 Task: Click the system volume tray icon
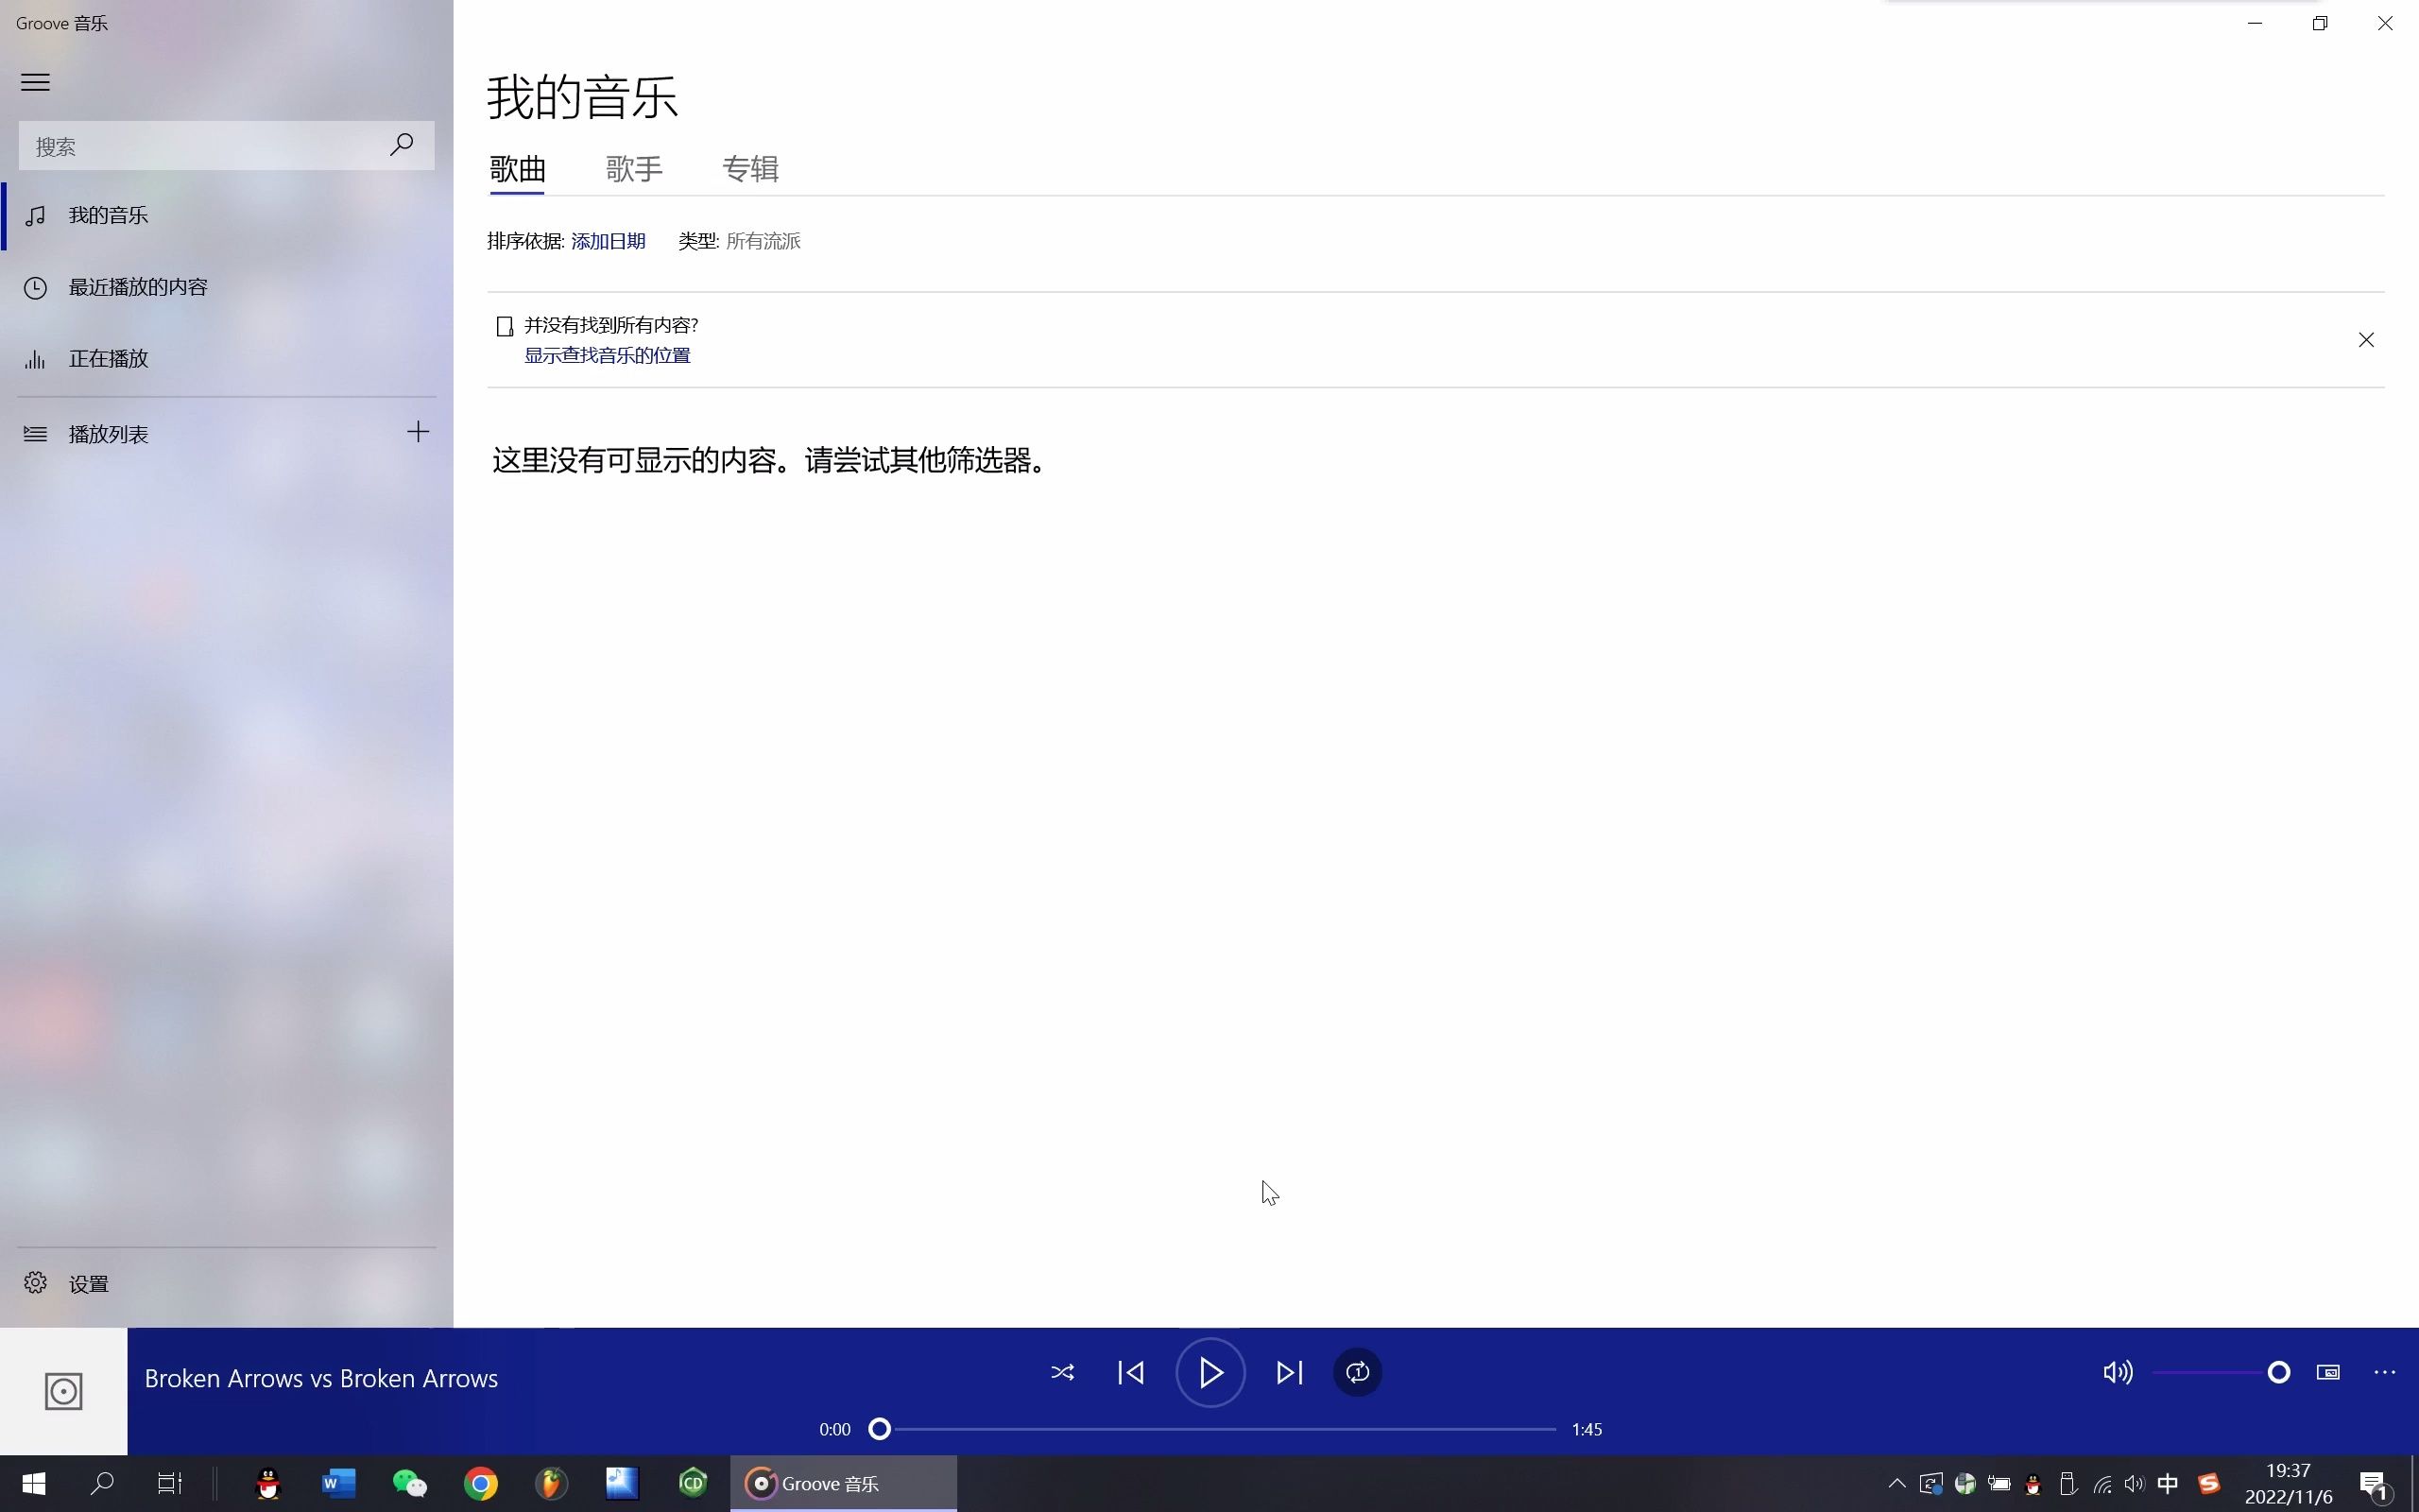tap(2135, 1484)
